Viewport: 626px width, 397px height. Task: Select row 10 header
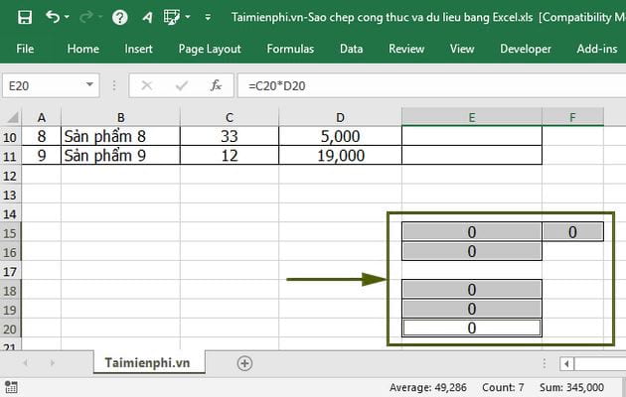(x=10, y=137)
